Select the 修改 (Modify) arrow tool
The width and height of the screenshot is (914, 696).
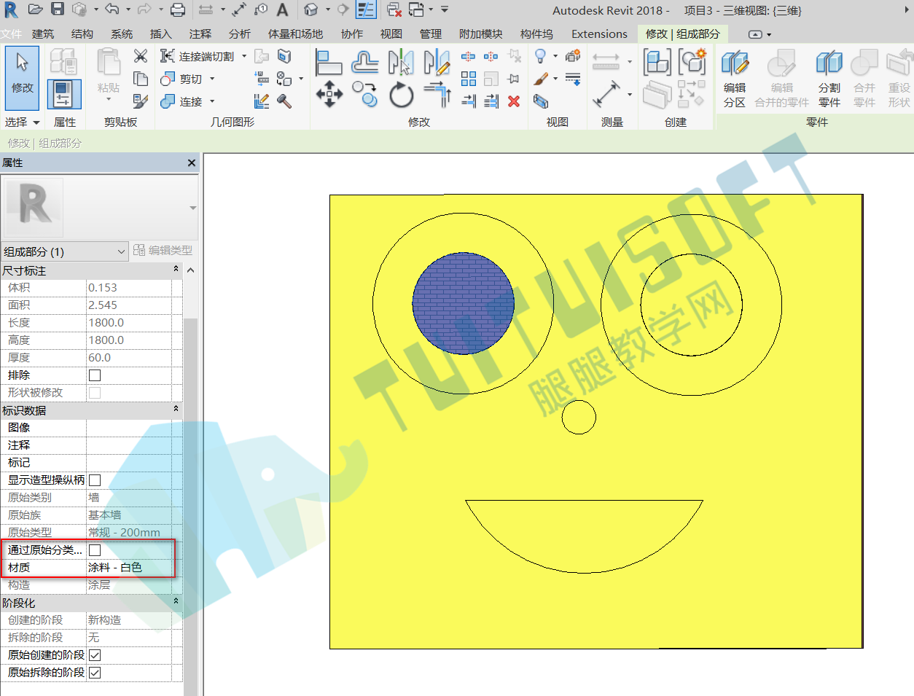(x=22, y=79)
